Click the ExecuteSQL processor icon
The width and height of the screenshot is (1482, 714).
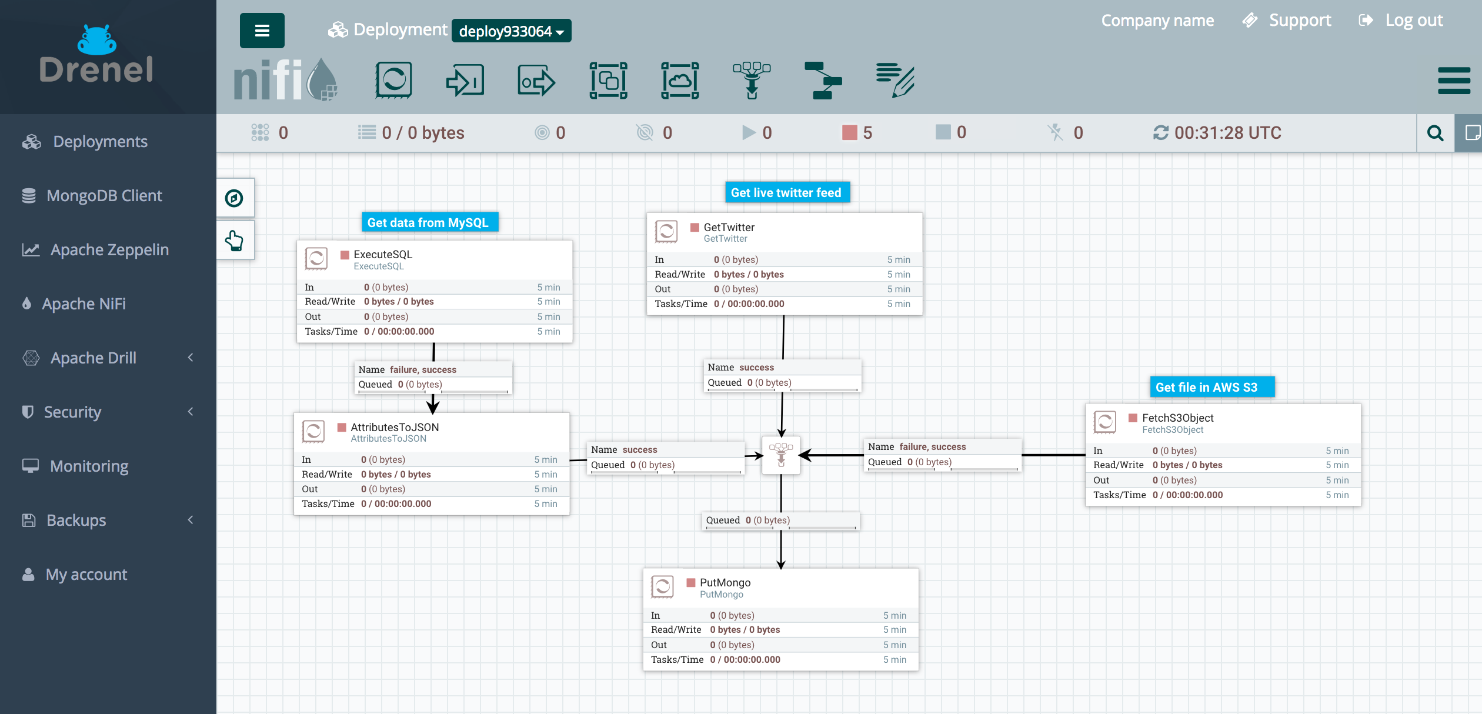coord(316,259)
